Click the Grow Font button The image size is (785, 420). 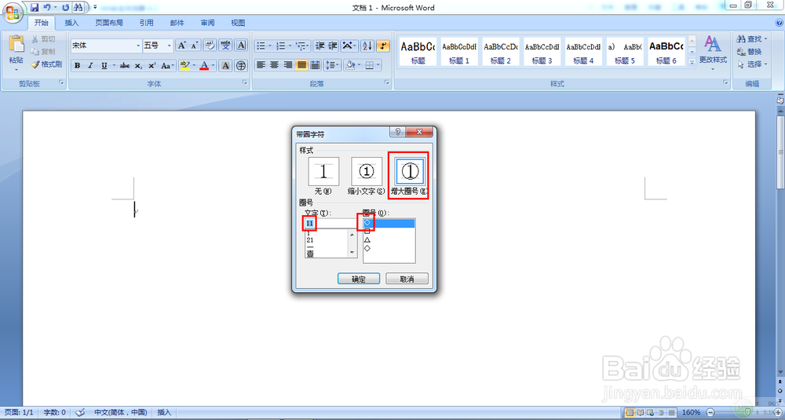coord(182,46)
